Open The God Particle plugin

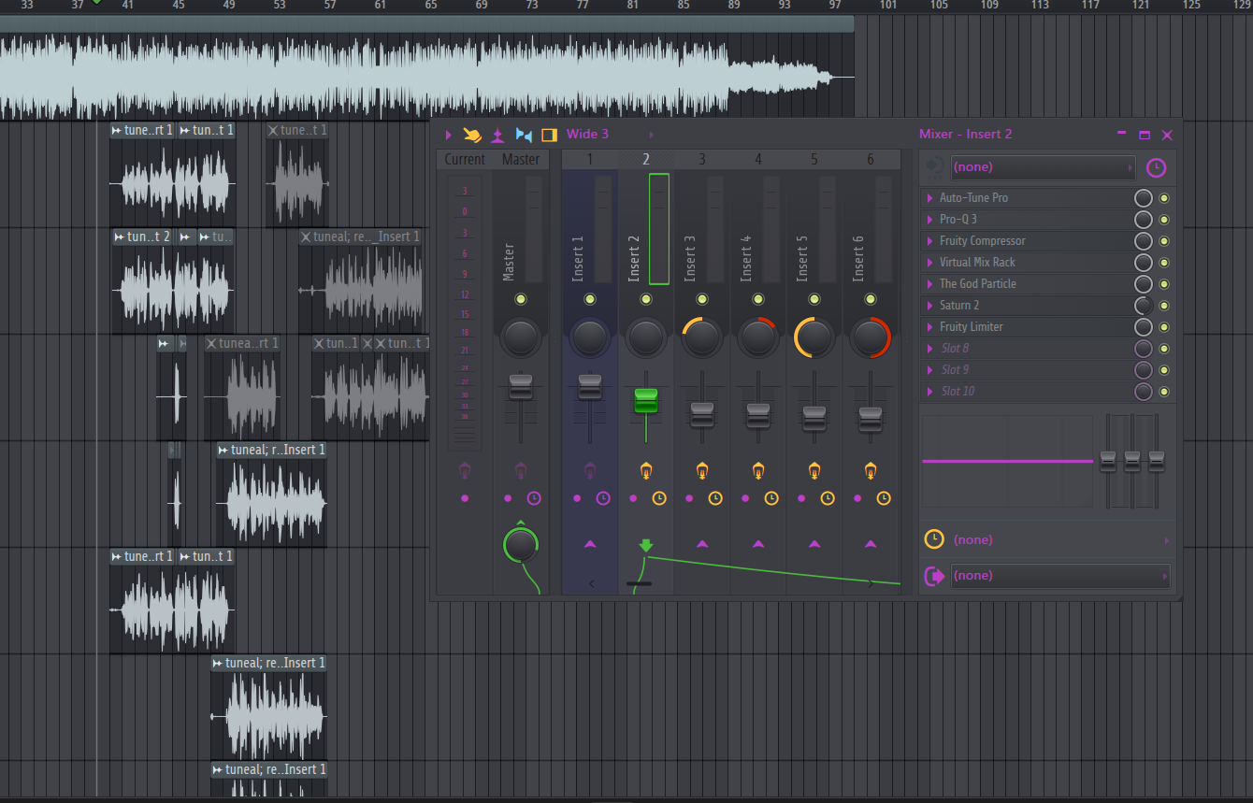point(977,284)
